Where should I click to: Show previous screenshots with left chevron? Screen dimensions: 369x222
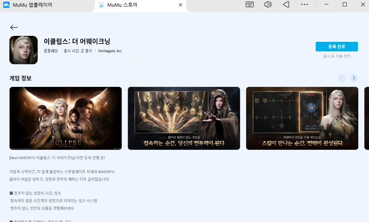[x=342, y=78]
